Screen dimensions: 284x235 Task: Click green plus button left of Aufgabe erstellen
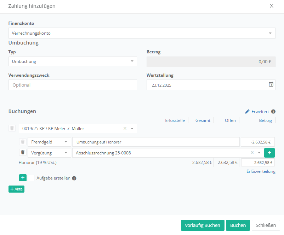click(x=23, y=178)
